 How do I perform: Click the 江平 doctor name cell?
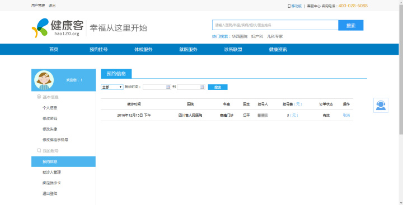[x=246, y=115]
